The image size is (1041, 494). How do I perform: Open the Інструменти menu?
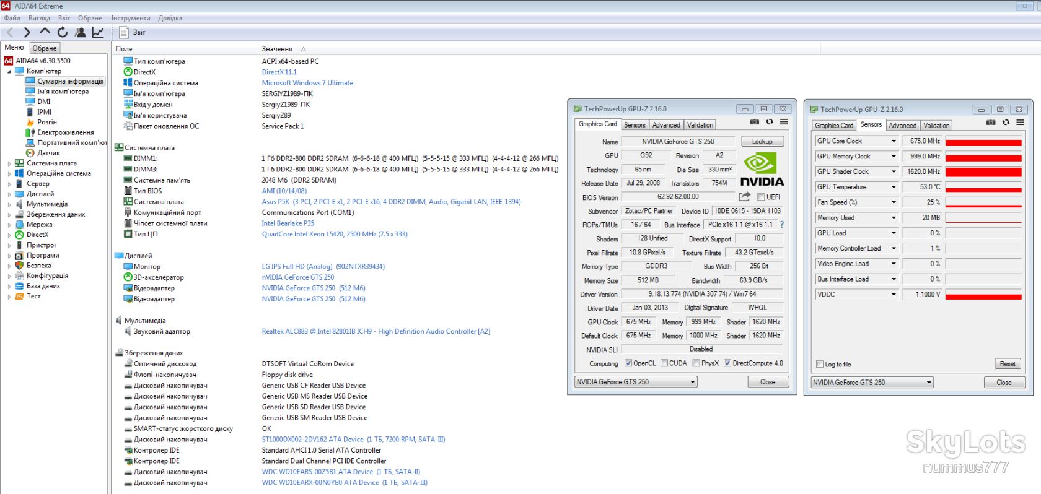tap(131, 18)
